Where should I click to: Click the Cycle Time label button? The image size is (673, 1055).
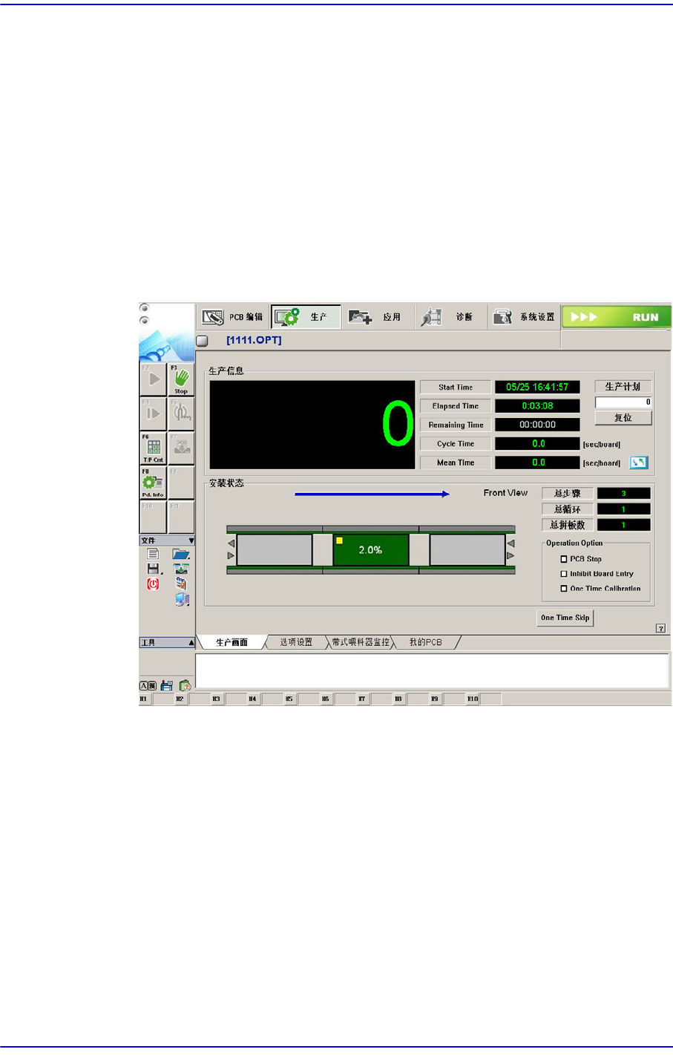tap(456, 444)
